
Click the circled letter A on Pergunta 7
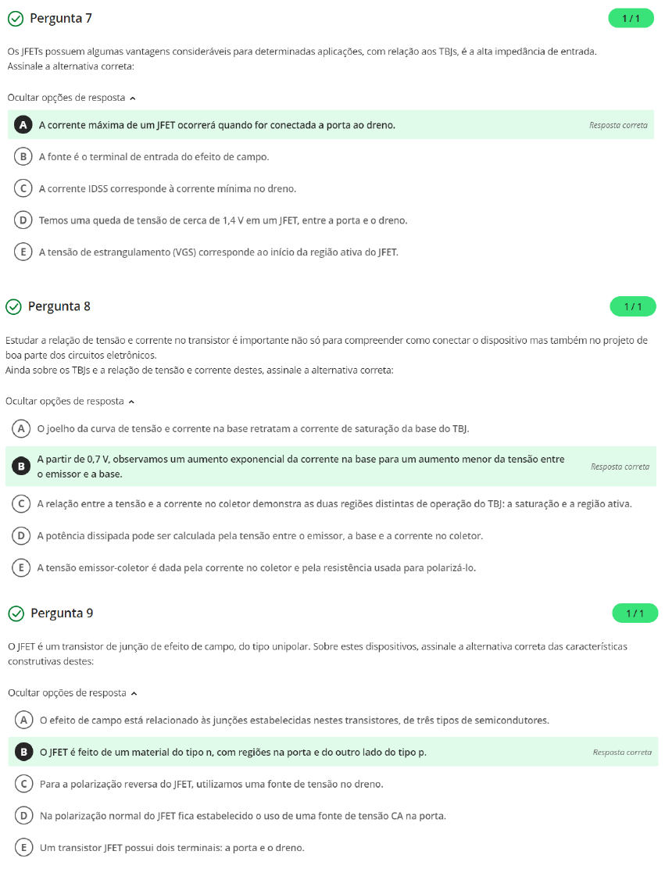[22, 125]
